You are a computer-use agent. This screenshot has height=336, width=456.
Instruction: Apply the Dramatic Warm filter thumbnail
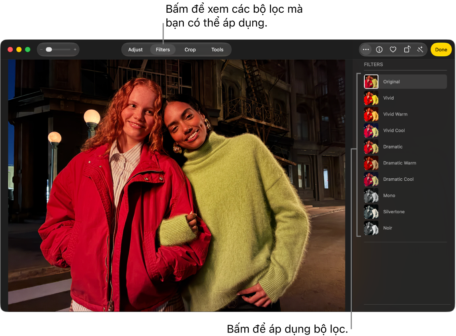tap(371, 163)
